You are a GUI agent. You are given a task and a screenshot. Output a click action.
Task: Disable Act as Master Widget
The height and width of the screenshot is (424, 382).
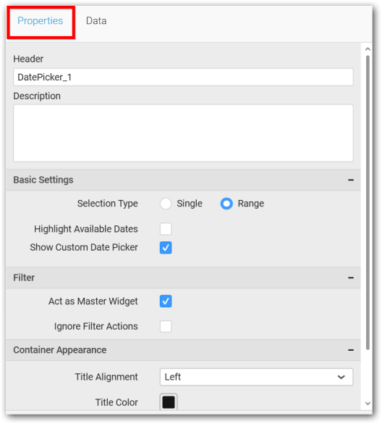(166, 302)
